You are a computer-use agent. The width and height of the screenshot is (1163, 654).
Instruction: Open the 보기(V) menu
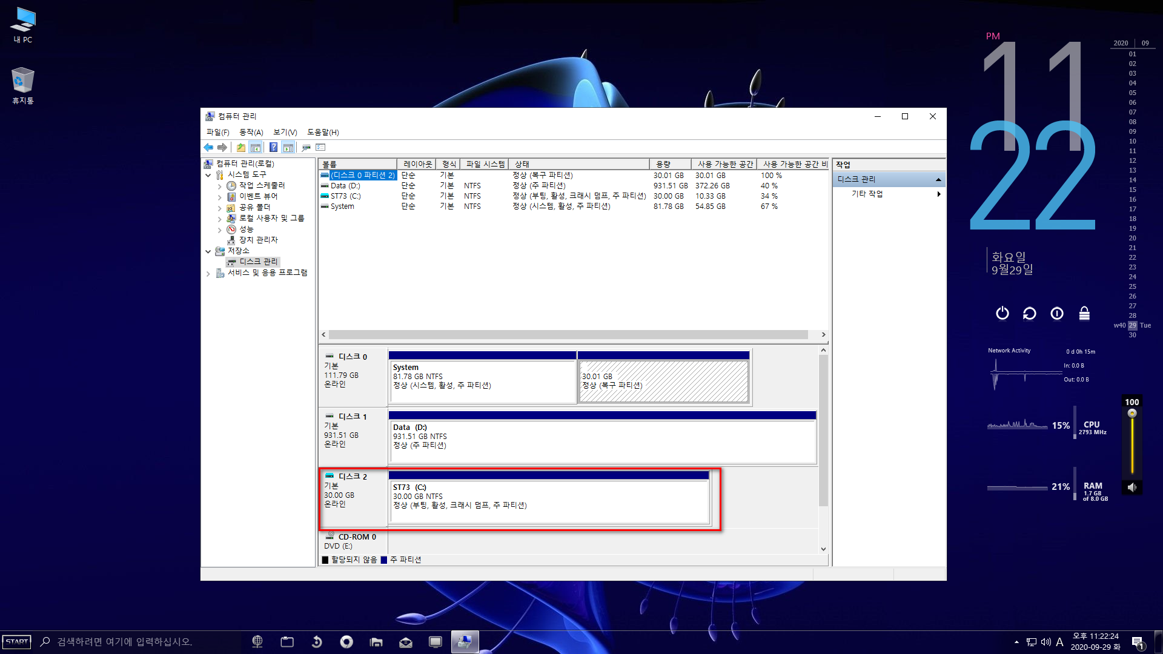pos(285,132)
